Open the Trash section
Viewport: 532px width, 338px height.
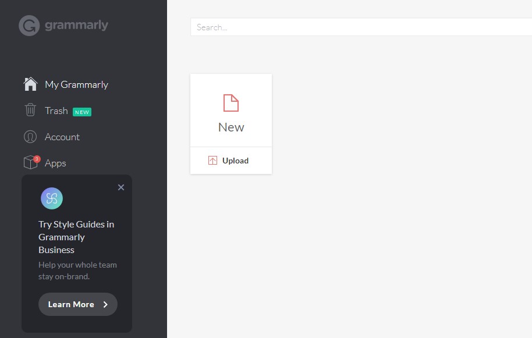pos(56,111)
